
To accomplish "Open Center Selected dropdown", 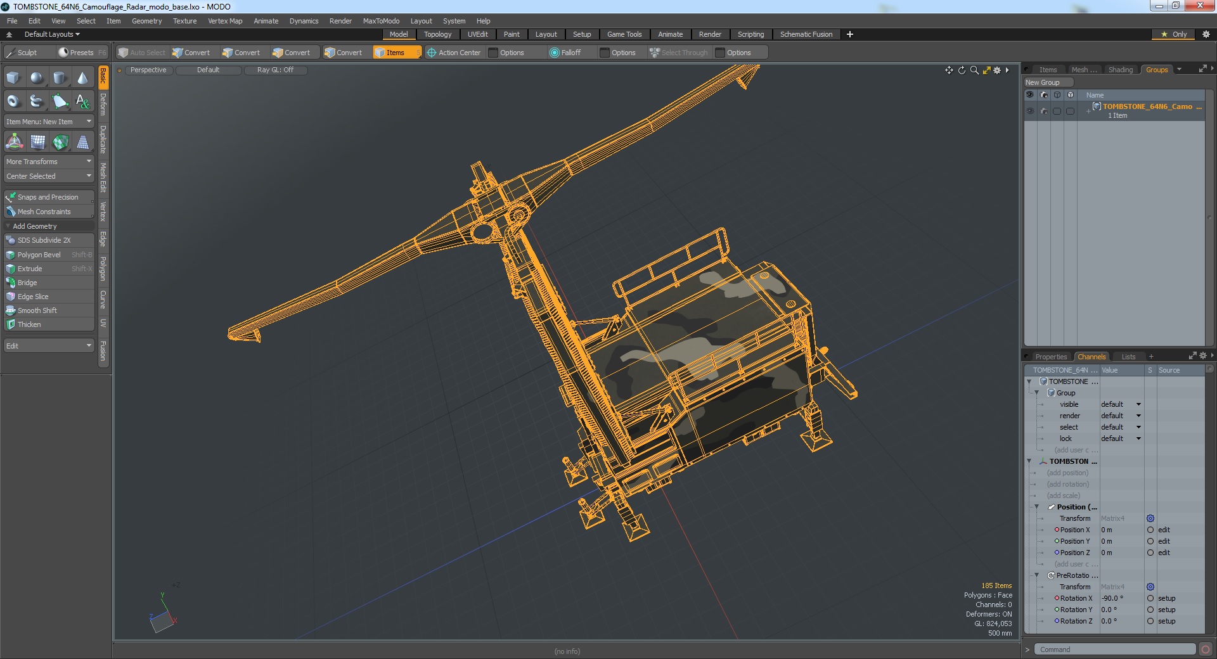I will tap(49, 176).
